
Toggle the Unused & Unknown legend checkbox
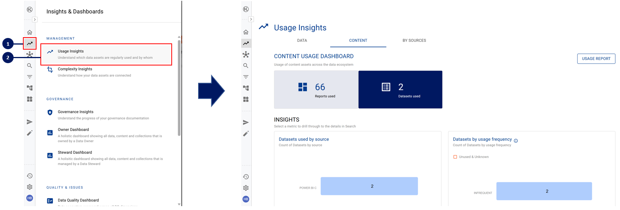click(455, 157)
